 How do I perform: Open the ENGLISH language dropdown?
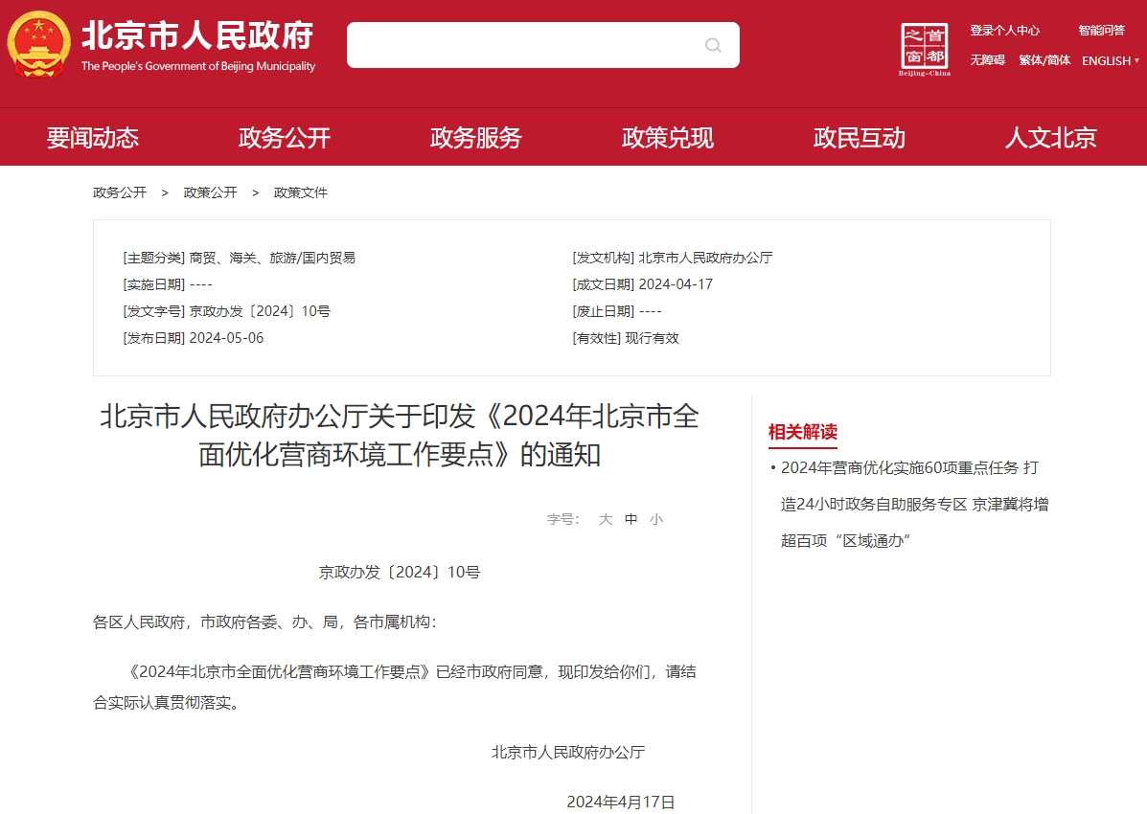1109,60
